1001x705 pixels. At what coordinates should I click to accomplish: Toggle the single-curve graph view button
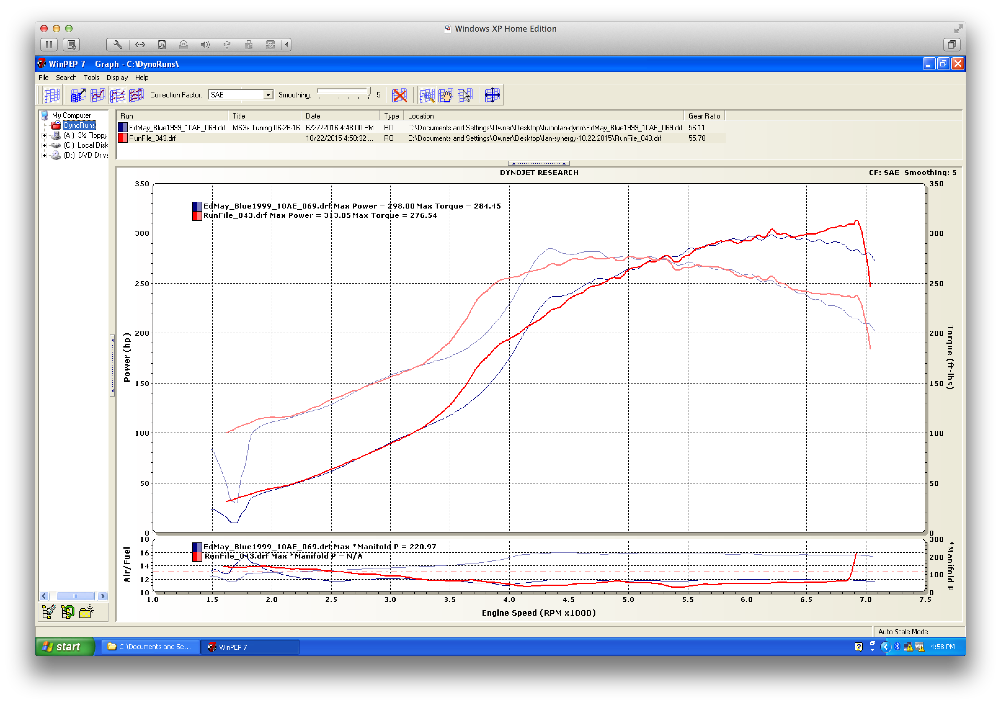[x=98, y=95]
